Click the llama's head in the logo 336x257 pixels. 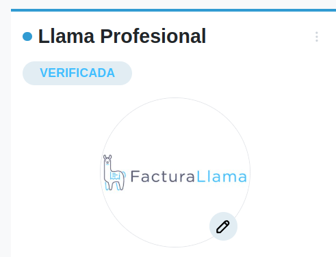tap(107, 160)
